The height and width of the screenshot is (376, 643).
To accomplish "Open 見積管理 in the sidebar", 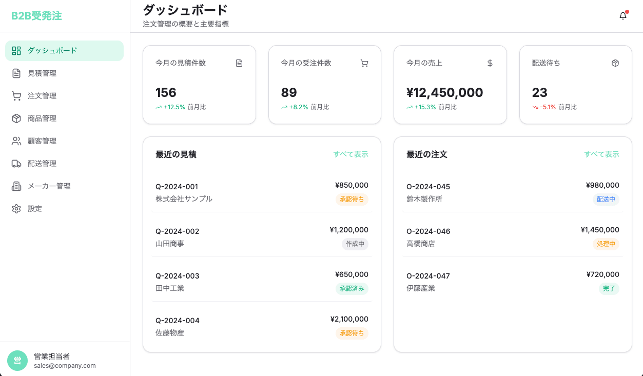I will click(x=42, y=73).
